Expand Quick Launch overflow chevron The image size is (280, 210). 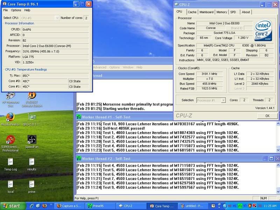click(51, 205)
